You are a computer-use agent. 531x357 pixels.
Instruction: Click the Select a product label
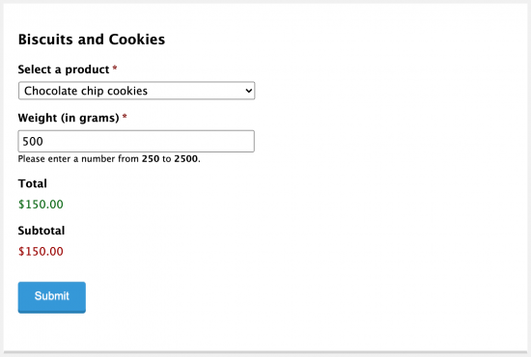coord(64,69)
